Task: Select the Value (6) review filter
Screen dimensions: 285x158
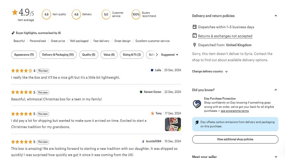Action: point(109,55)
